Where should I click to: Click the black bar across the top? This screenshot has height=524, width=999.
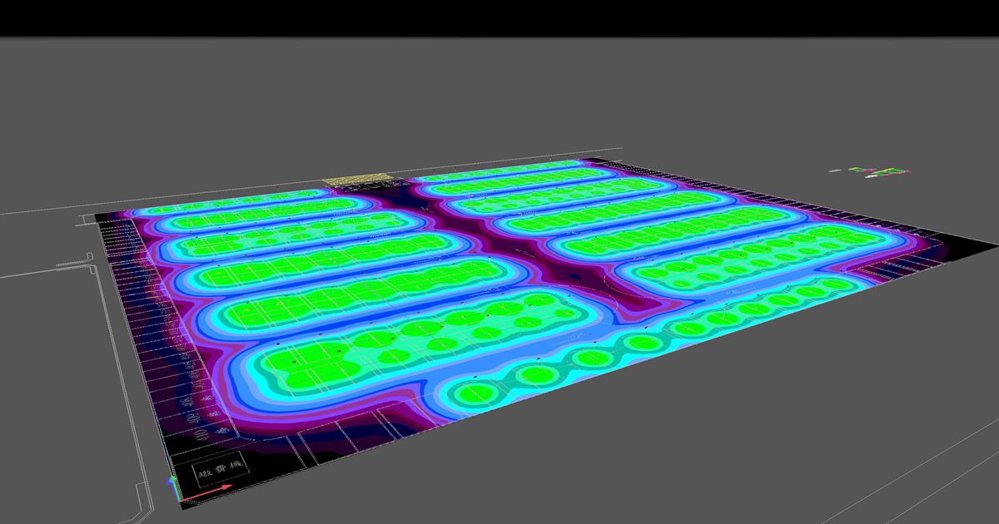499,18
